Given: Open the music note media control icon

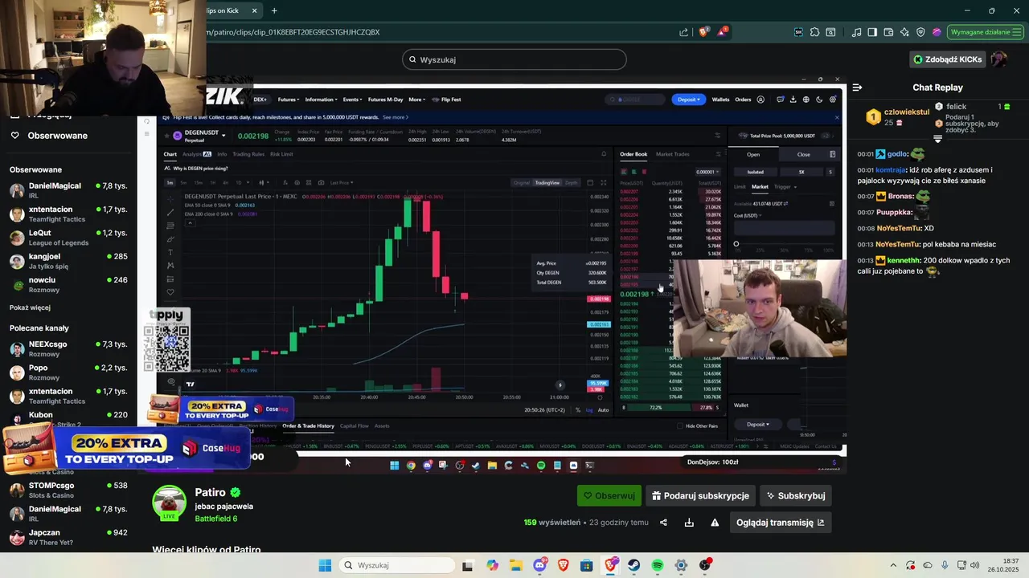Looking at the screenshot, I should point(857,32).
